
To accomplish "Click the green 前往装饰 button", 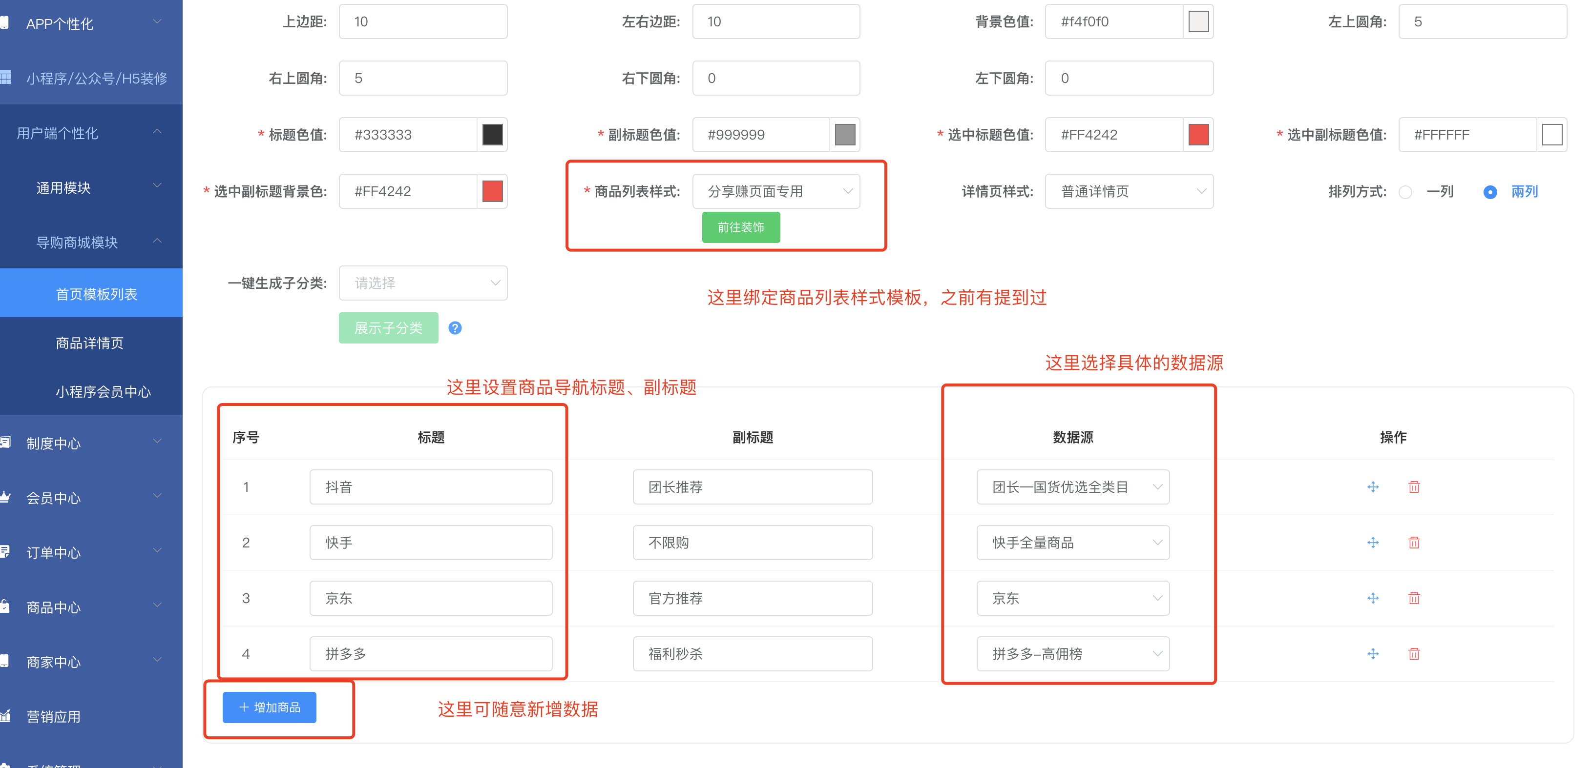I will coord(740,227).
